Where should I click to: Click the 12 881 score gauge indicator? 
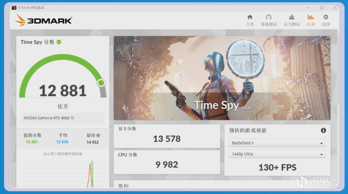(101, 83)
